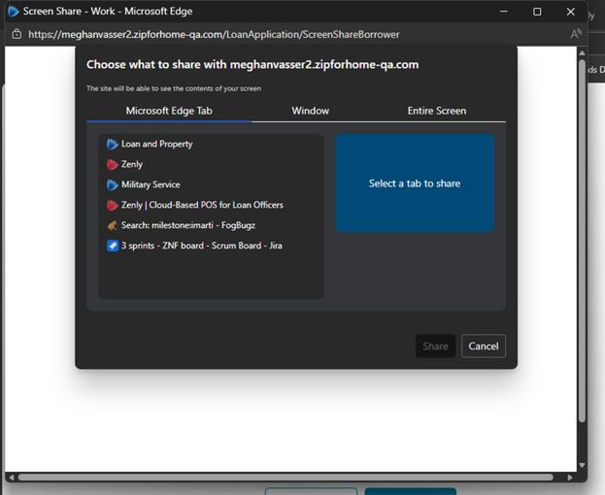Click the horizontal scrollbar at the bottom
Viewport: 605px width, 495px height.
coord(291,477)
